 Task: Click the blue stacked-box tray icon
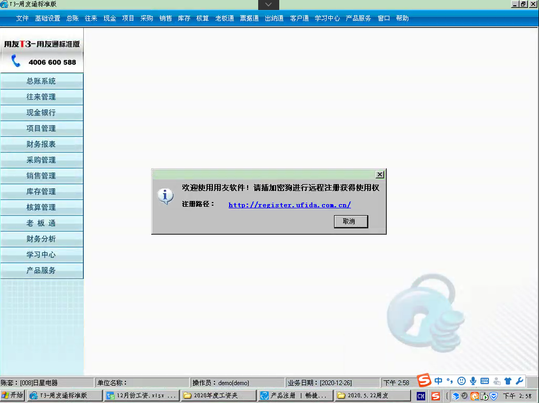pos(455,396)
